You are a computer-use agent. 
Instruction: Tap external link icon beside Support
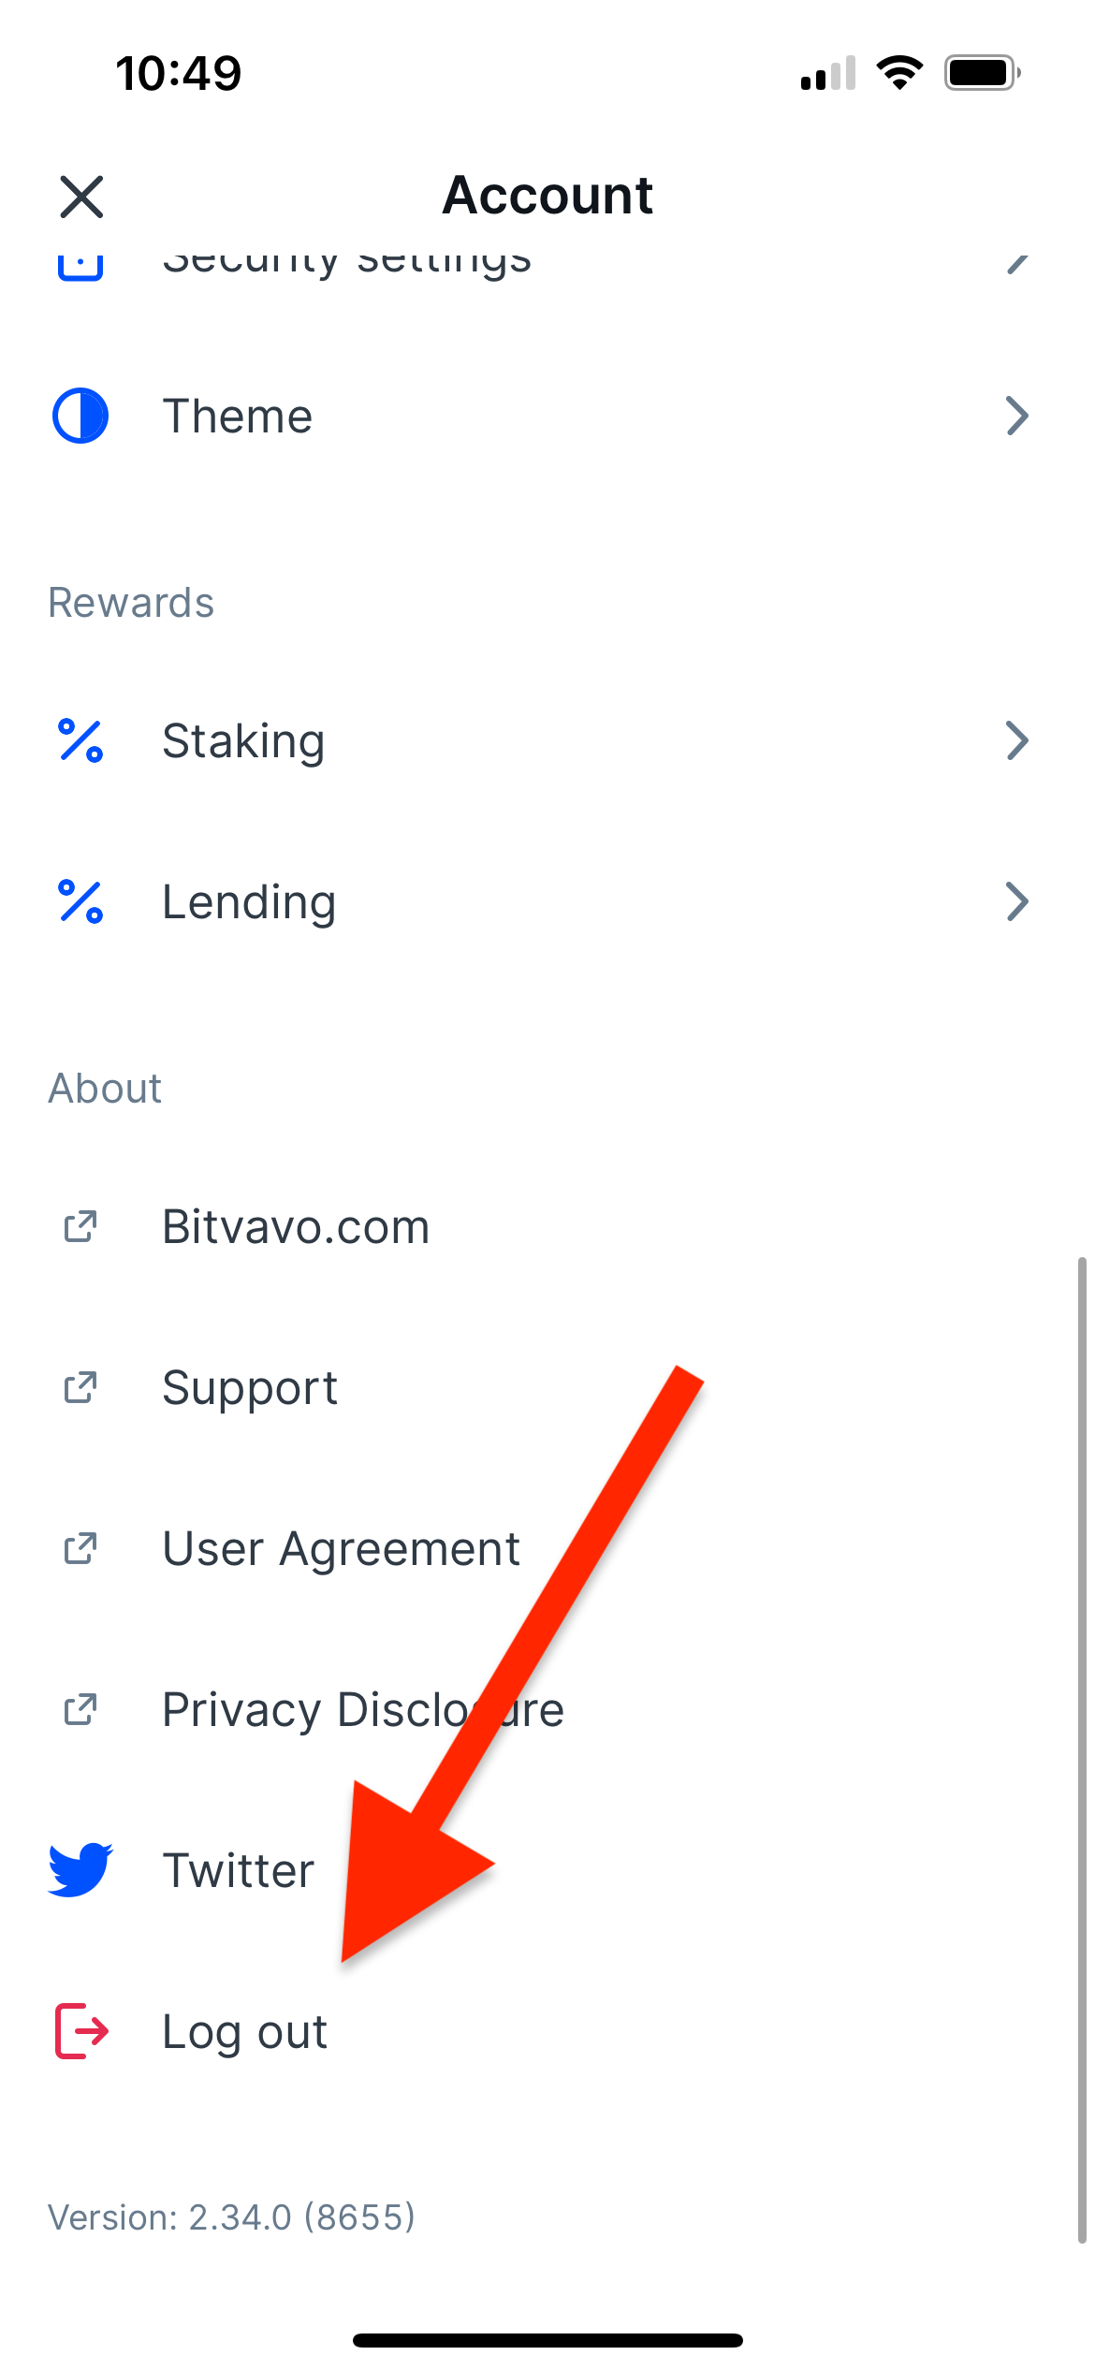80,1387
